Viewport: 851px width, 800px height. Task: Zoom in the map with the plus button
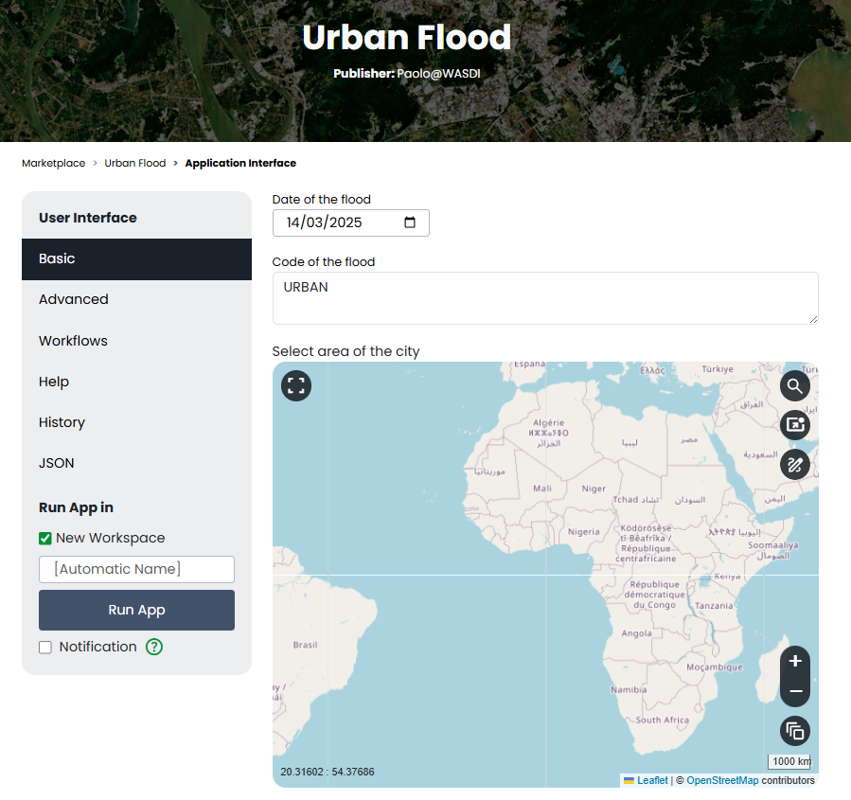pyautogui.click(x=795, y=661)
